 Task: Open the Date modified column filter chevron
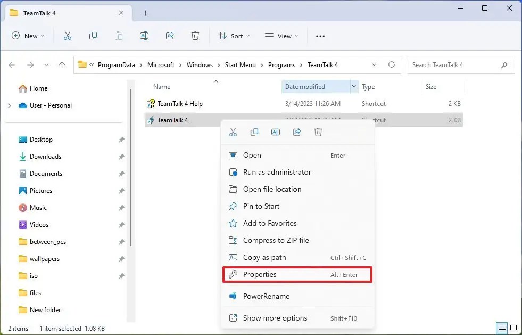coord(354,86)
